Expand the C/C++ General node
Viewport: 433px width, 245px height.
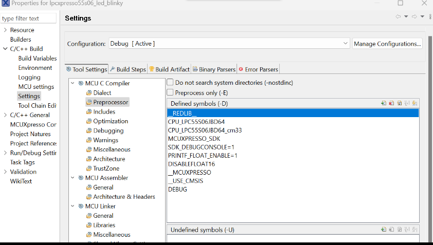pyautogui.click(x=5, y=115)
